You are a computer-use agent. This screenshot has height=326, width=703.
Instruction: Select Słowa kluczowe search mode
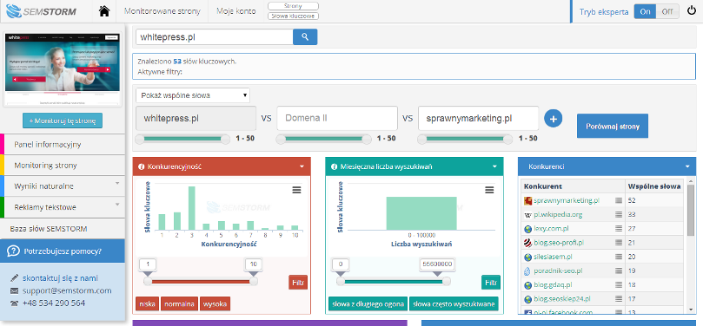click(x=293, y=16)
